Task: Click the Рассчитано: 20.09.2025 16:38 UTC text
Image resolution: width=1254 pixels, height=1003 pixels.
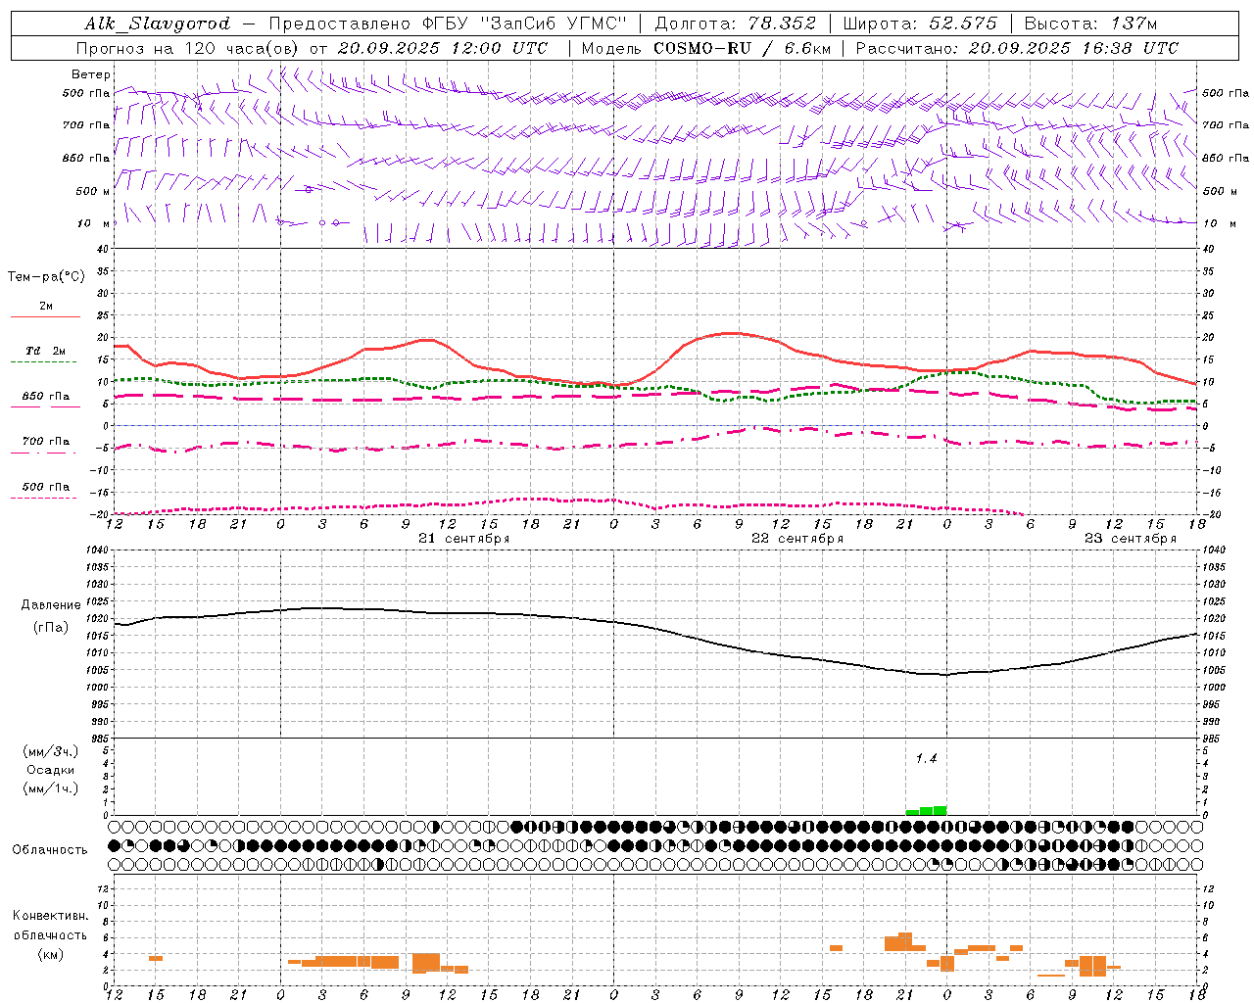Action: pyautogui.click(x=1017, y=48)
